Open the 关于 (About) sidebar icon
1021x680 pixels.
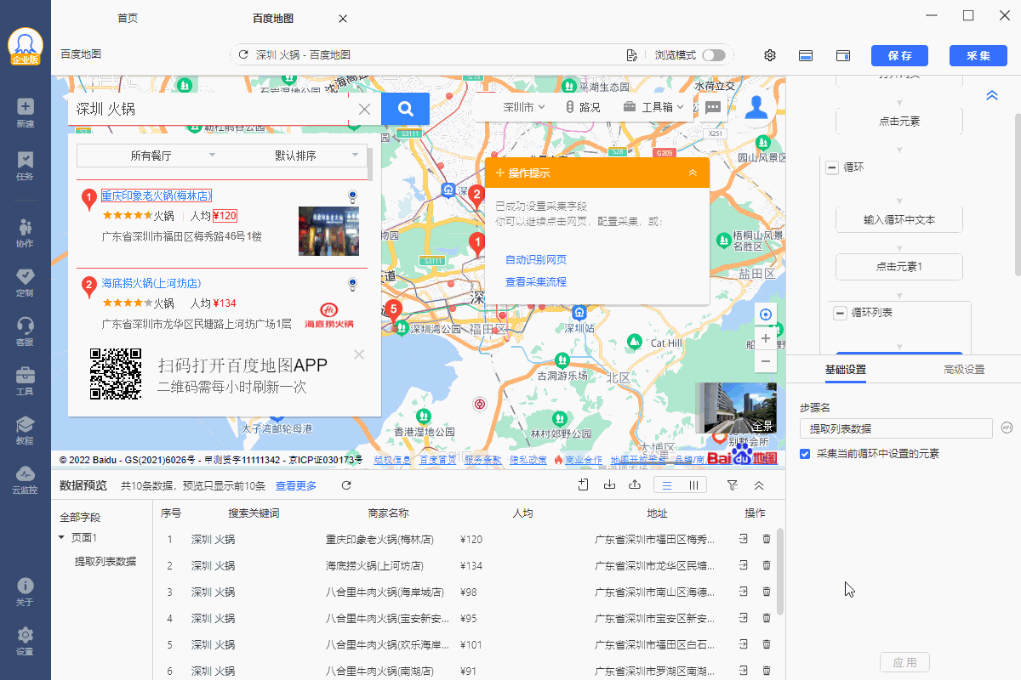pyautogui.click(x=25, y=592)
